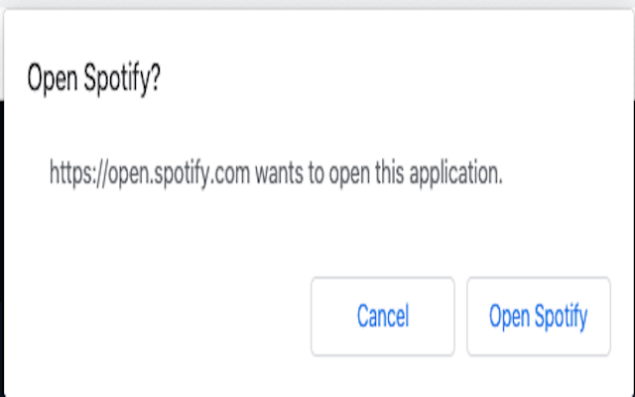
Task: Click the Open Spotify button
Action: [x=538, y=317]
